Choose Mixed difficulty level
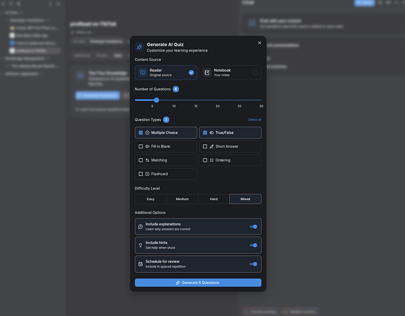 pyautogui.click(x=245, y=199)
